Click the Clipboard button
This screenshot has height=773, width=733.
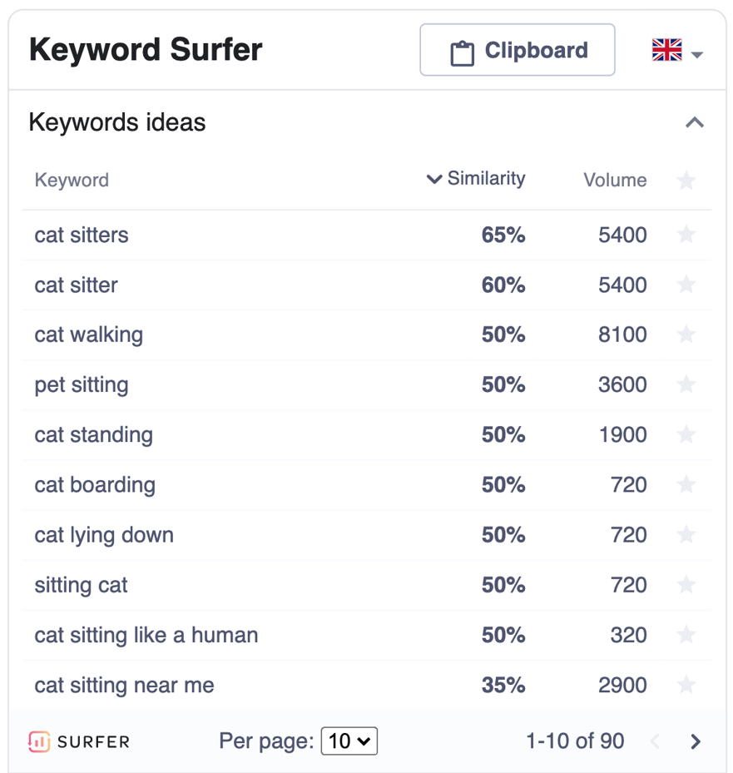[x=518, y=51]
